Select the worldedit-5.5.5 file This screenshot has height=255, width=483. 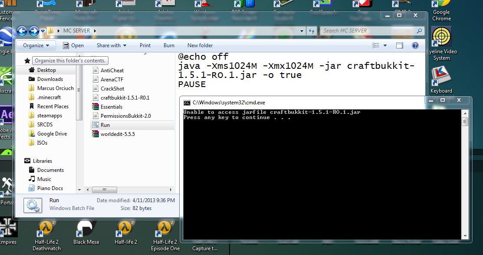[116, 134]
